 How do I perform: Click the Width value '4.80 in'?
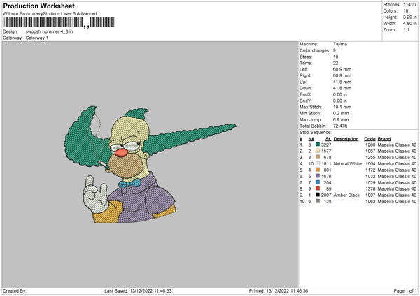[409, 24]
